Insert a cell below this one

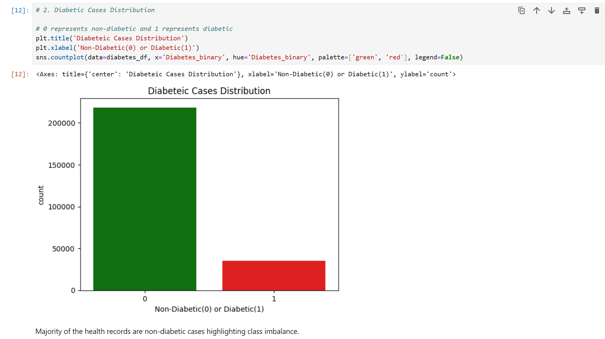click(x=582, y=11)
